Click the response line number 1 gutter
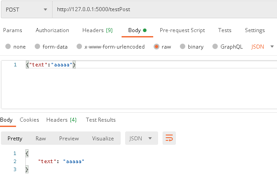 (x=15, y=153)
